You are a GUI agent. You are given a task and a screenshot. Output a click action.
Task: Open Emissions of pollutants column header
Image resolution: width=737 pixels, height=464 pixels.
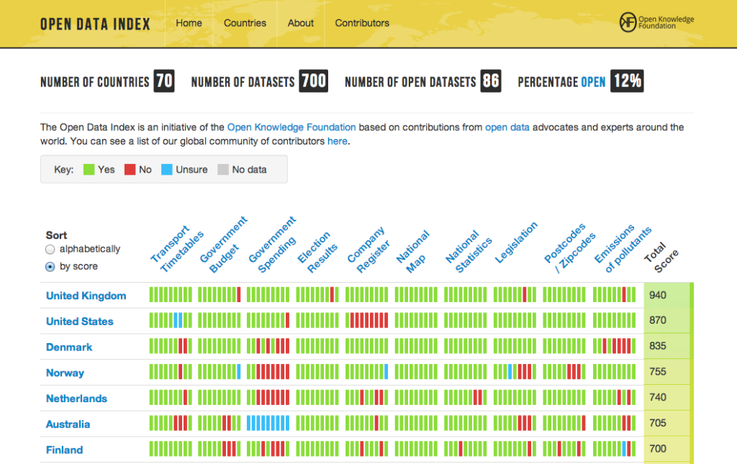point(623,249)
